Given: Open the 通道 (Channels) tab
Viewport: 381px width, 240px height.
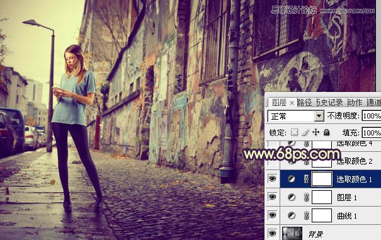Looking at the screenshot, I should [374, 103].
